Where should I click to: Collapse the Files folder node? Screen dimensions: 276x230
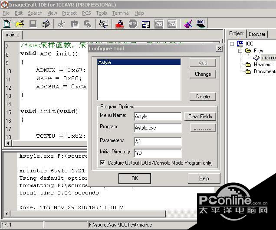point(240,51)
